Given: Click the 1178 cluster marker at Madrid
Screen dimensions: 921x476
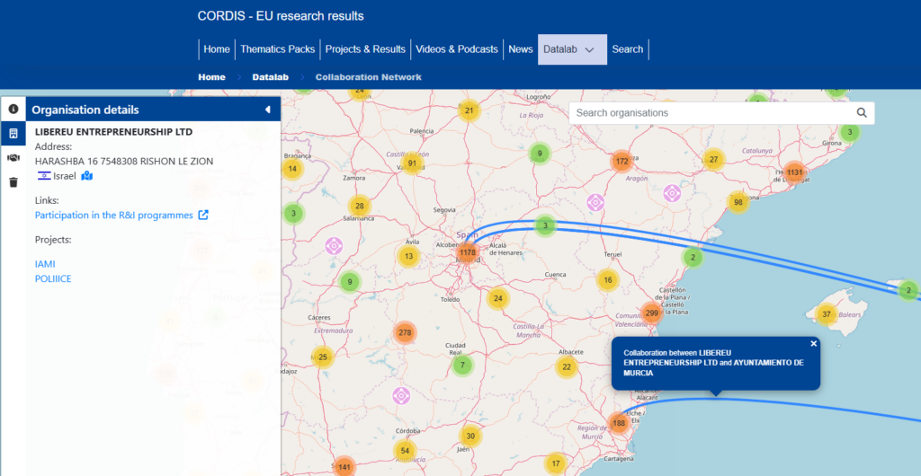Looking at the screenshot, I should pos(468,252).
